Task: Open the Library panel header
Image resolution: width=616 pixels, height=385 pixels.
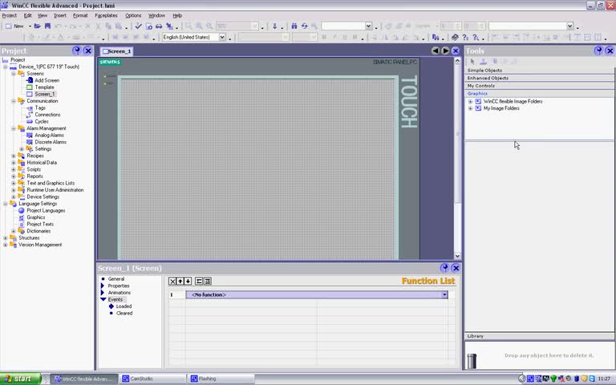Action: [x=540, y=336]
